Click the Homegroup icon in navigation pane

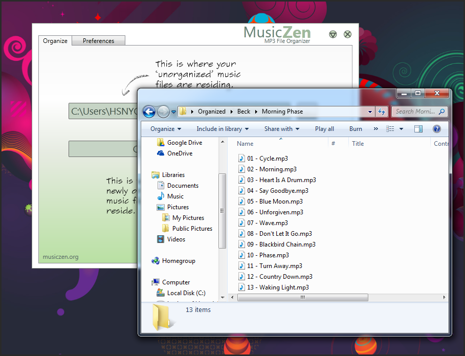coord(156,261)
